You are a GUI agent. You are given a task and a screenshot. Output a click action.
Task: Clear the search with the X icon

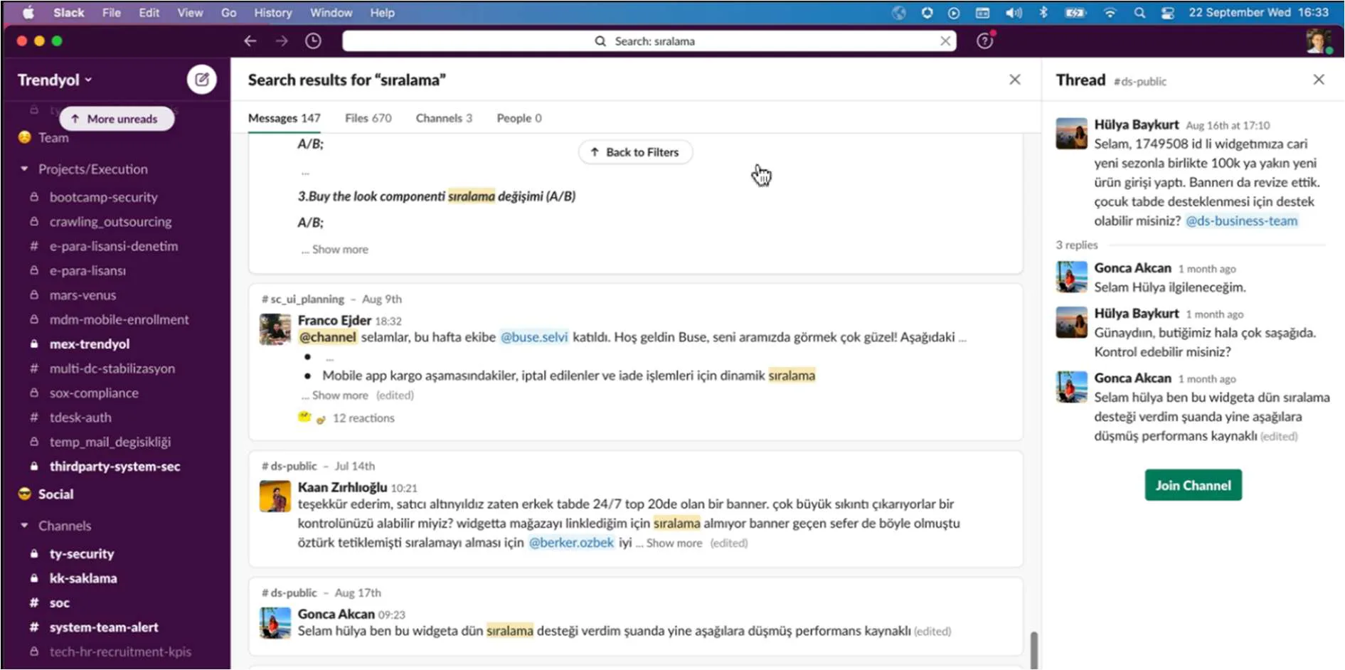pos(945,41)
